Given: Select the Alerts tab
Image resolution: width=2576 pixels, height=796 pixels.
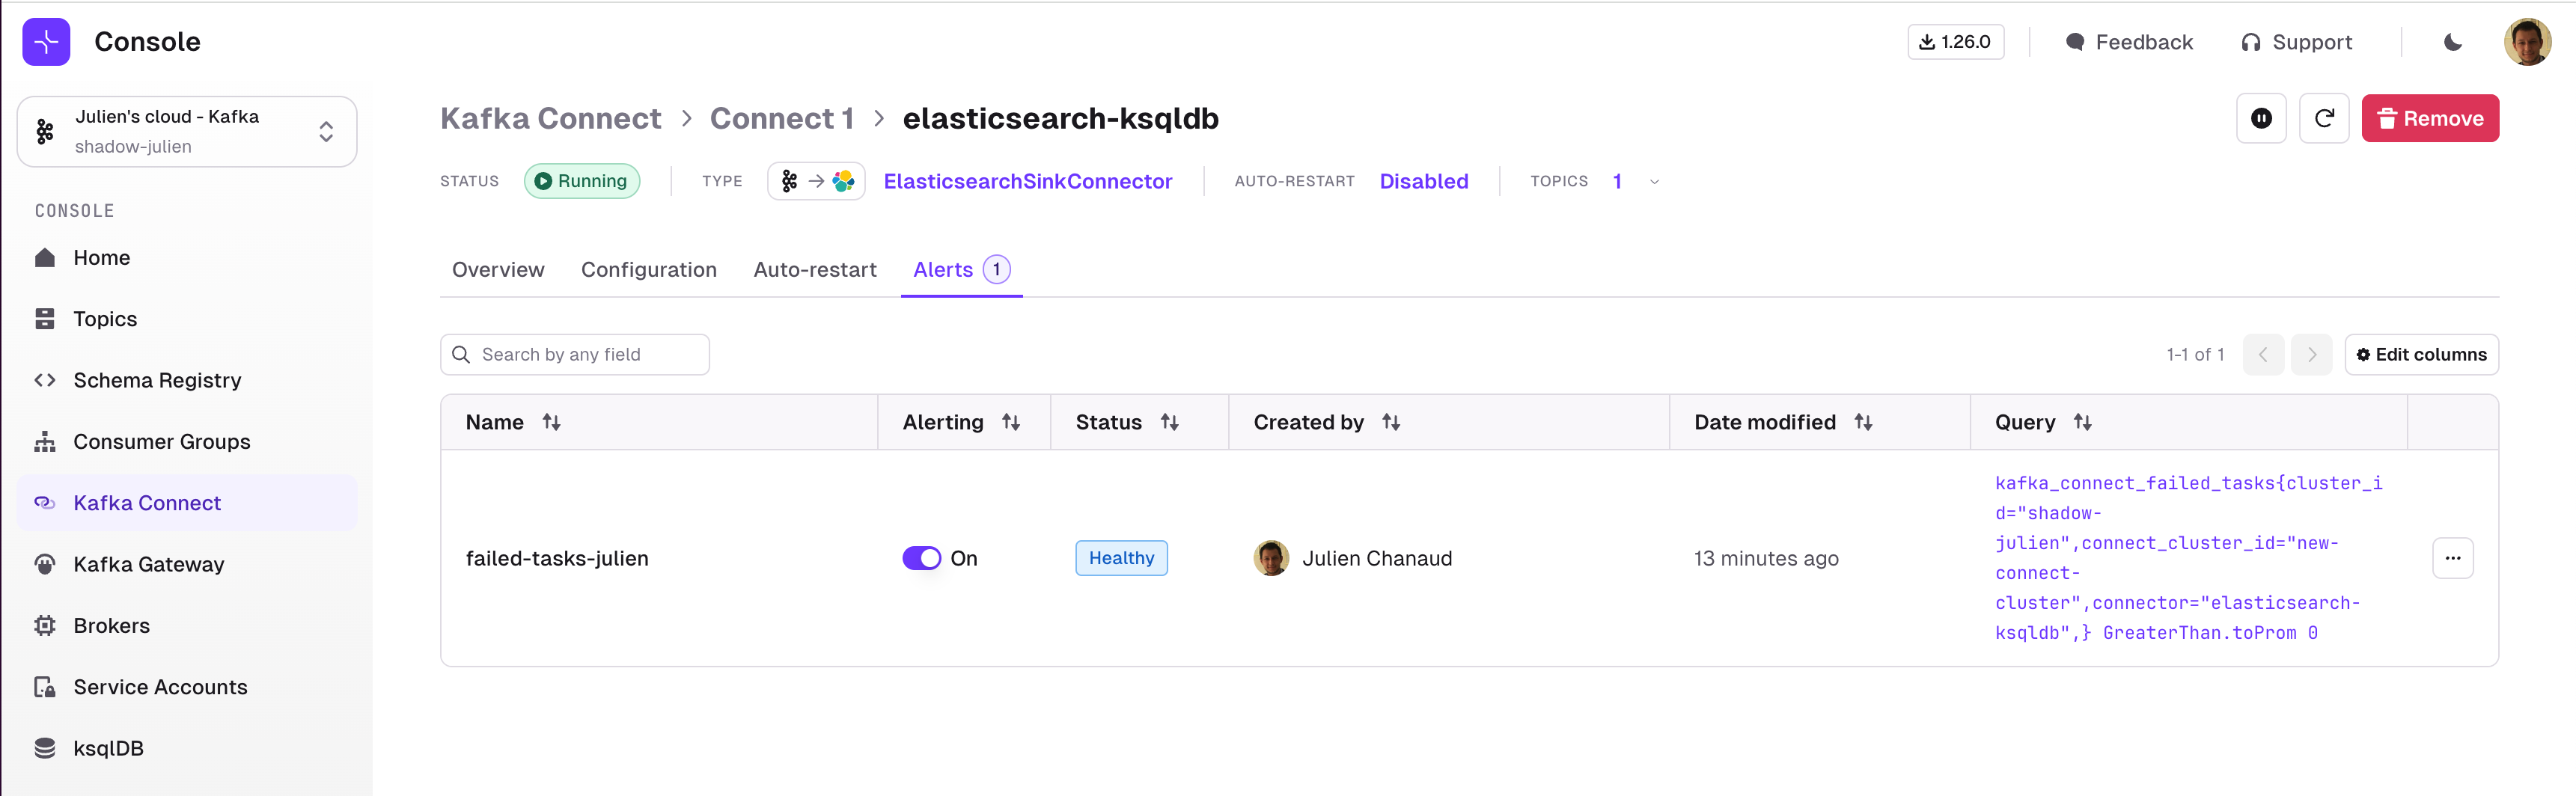Looking at the screenshot, I should pos(961,270).
